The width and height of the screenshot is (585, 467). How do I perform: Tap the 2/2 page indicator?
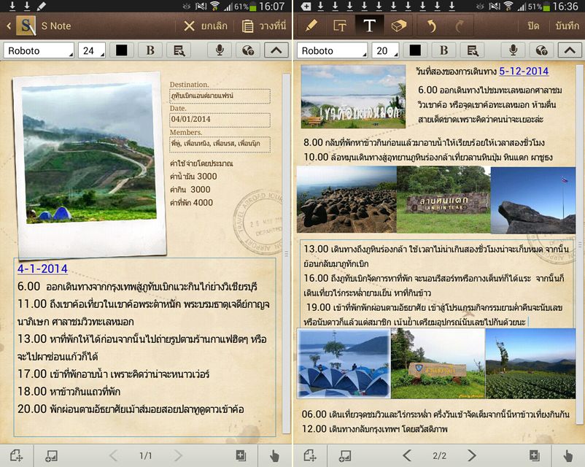click(x=440, y=456)
